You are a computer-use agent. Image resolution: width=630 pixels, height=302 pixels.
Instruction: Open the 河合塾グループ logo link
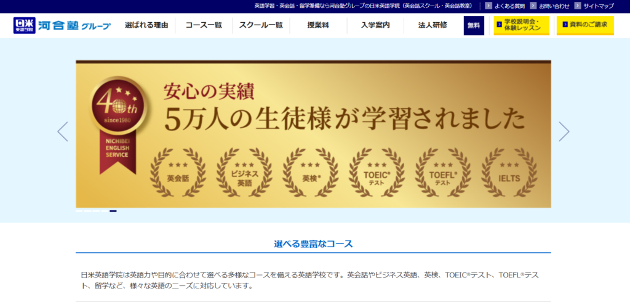pyautogui.click(x=74, y=26)
